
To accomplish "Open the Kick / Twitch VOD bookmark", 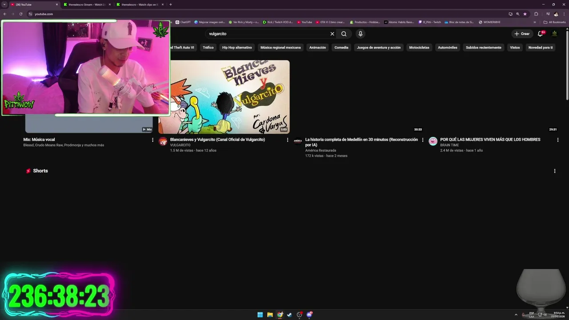I will click(278, 22).
